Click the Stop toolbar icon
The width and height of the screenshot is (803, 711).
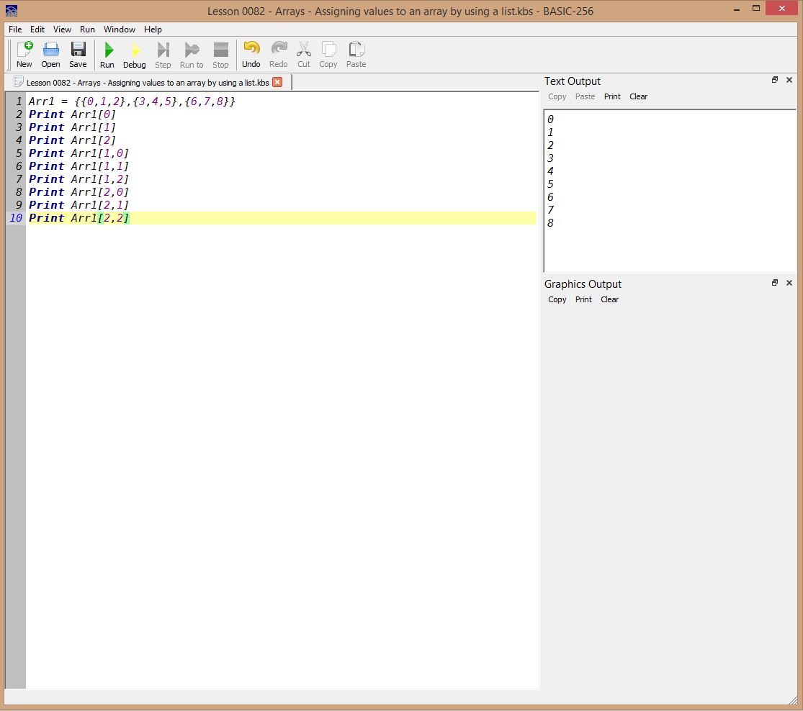[x=220, y=55]
